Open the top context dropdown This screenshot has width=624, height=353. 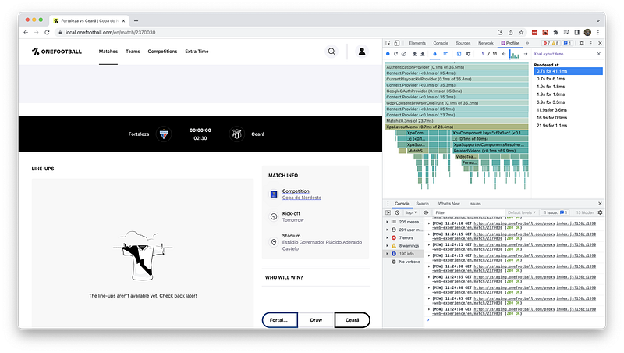point(411,212)
